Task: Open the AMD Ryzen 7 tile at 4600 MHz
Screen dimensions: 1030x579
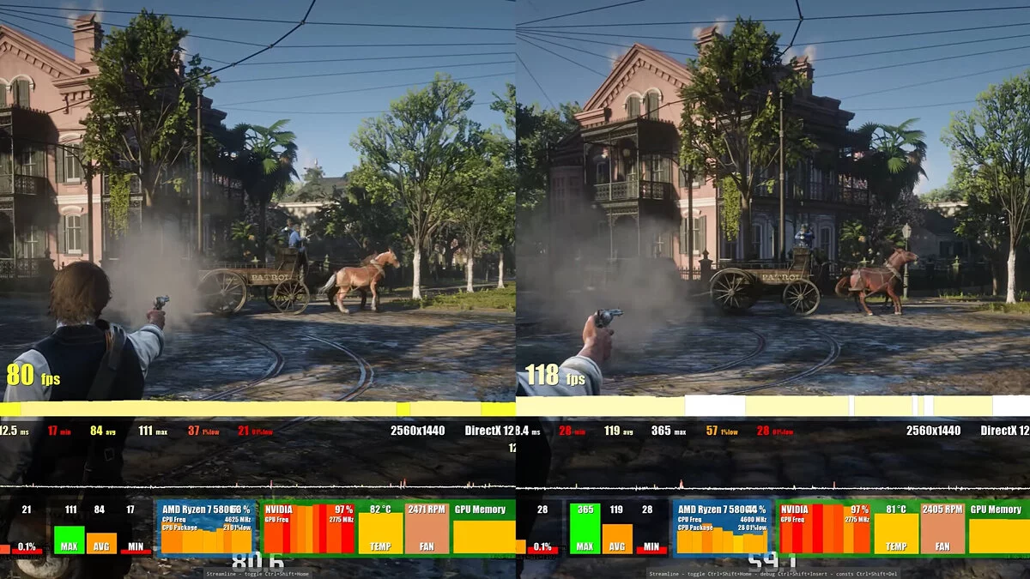Action: (x=724, y=528)
